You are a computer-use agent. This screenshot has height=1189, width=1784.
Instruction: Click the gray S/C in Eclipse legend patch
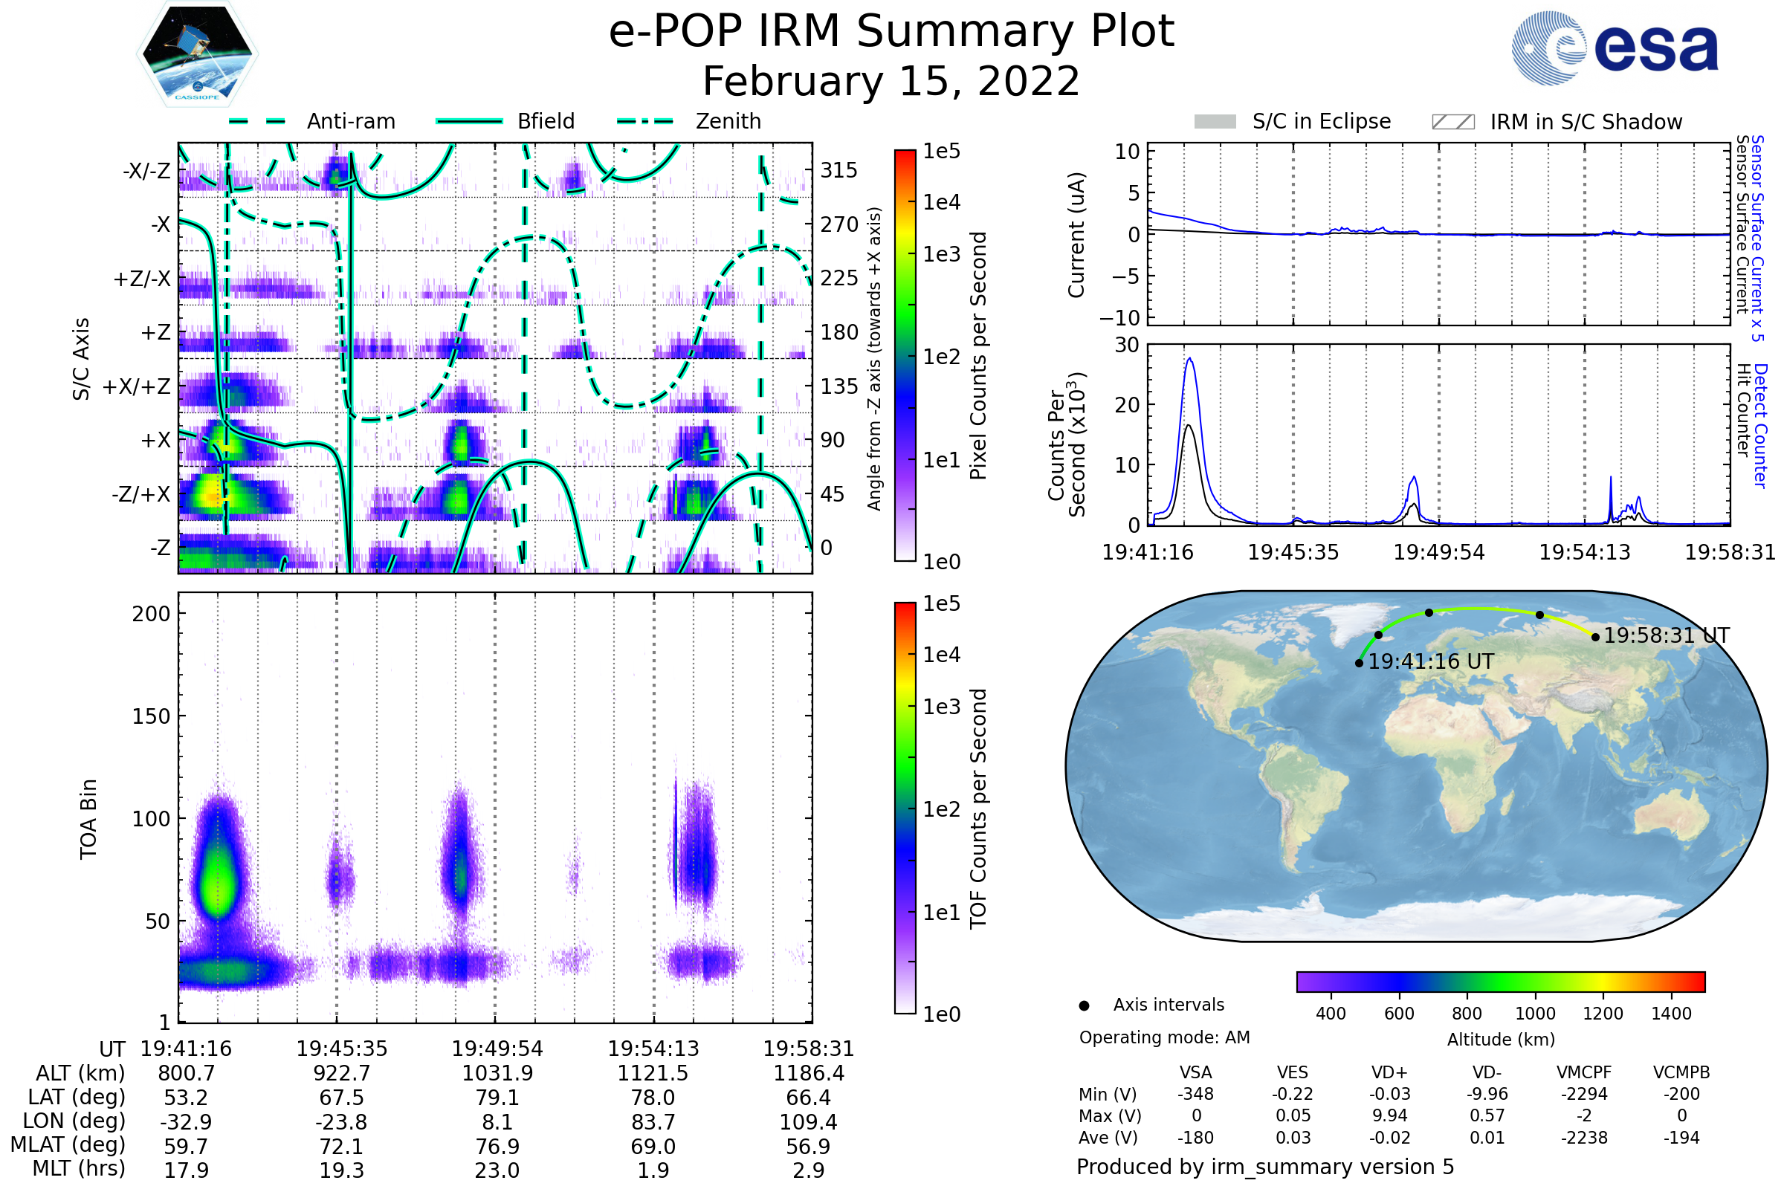click(1215, 122)
